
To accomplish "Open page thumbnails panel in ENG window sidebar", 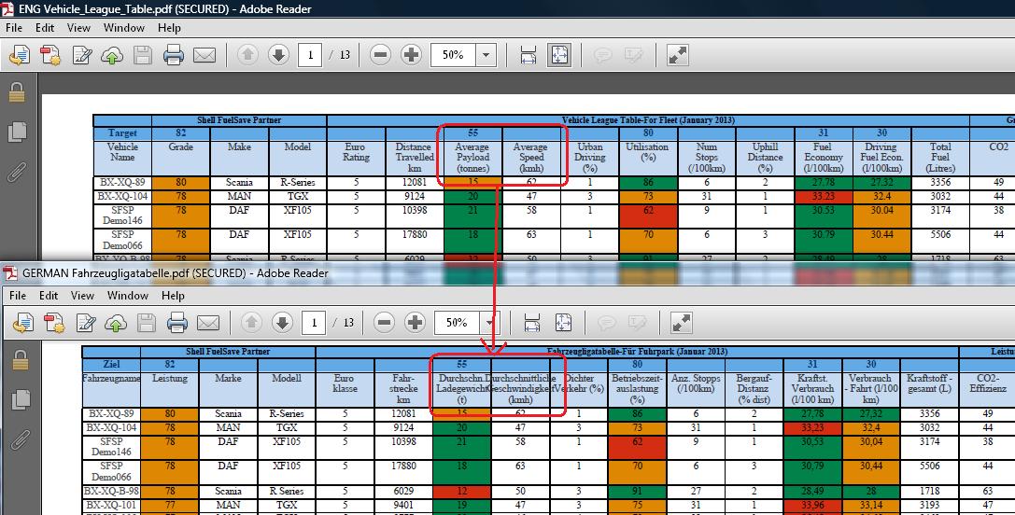I will 17,132.
